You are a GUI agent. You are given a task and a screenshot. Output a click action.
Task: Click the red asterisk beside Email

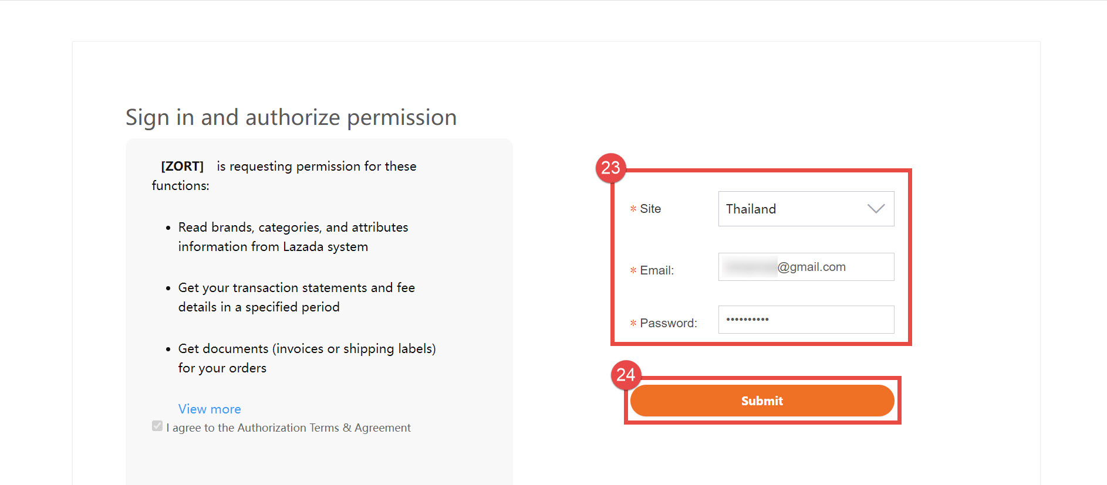pos(633,271)
